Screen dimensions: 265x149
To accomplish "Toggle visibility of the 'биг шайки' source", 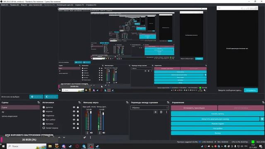I will coord(74,120).
